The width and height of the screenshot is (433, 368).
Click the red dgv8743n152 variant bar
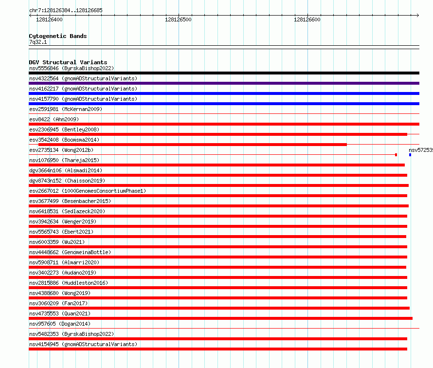(219, 185)
